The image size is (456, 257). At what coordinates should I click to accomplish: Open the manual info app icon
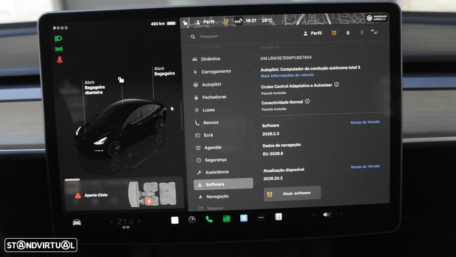coord(278,216)
